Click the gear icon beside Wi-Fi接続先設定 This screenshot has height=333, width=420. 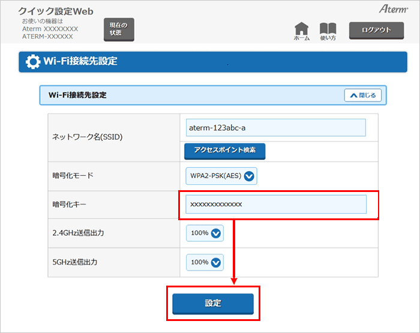34,62
